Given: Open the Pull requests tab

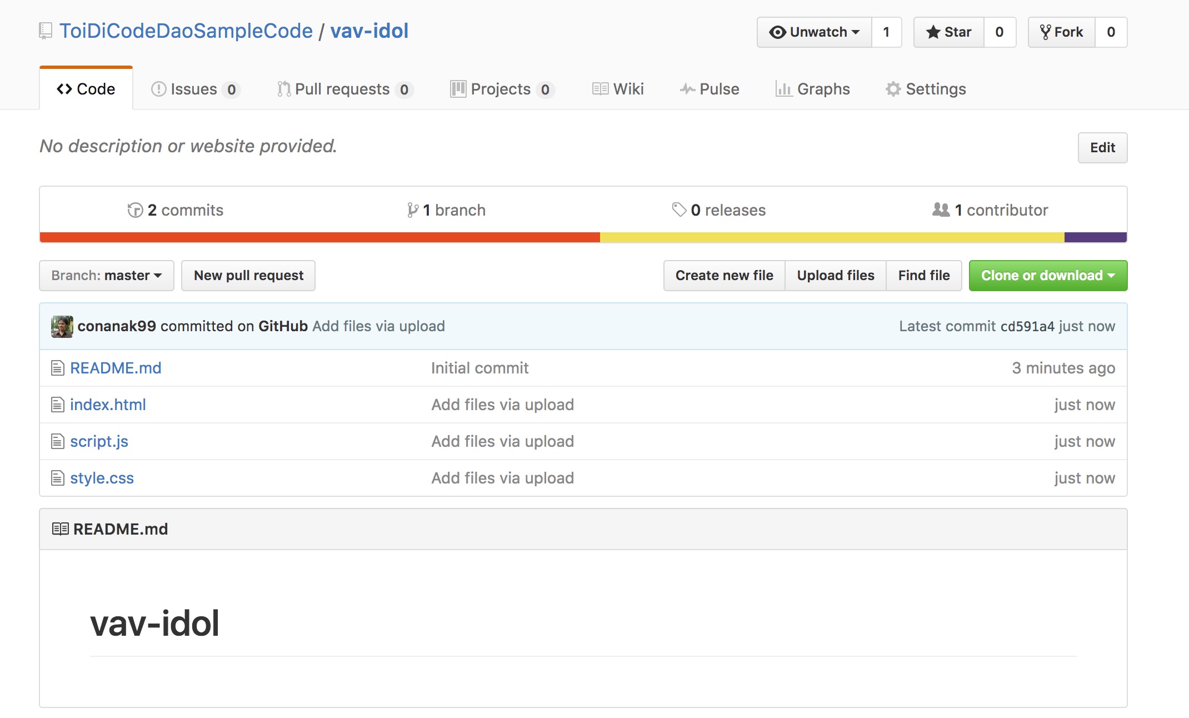Looking at the screenshot, I should (342, 89).
